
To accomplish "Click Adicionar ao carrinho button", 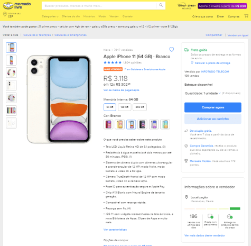I will (x=213, y=119).
